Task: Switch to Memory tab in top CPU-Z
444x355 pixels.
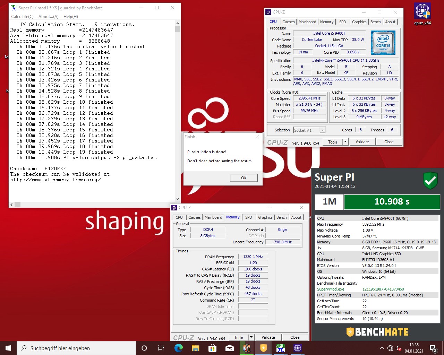Action: pyautogui.click(x=327, y=22)
